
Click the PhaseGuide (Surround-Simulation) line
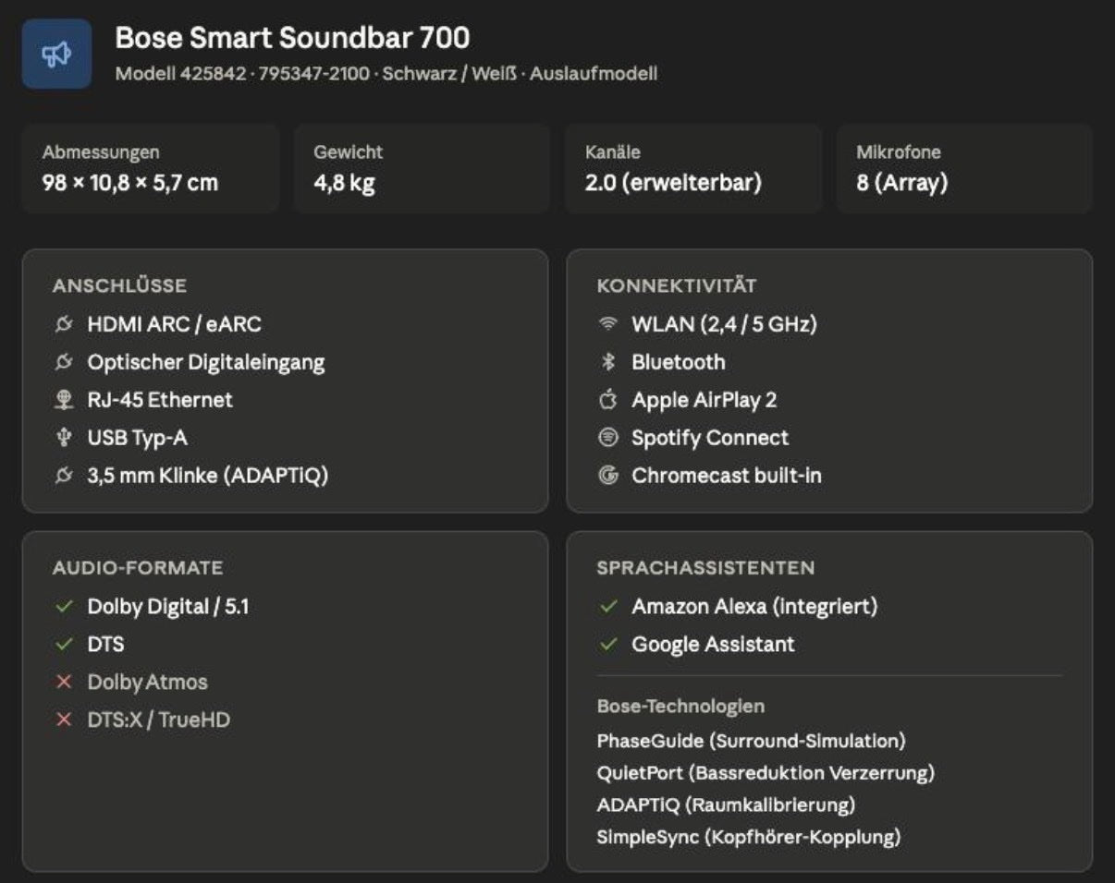pos(752,741)
